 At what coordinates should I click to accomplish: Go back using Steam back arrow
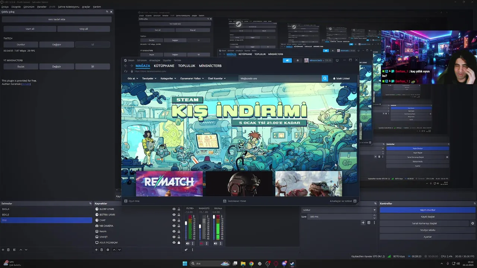[x=126, y=66]
